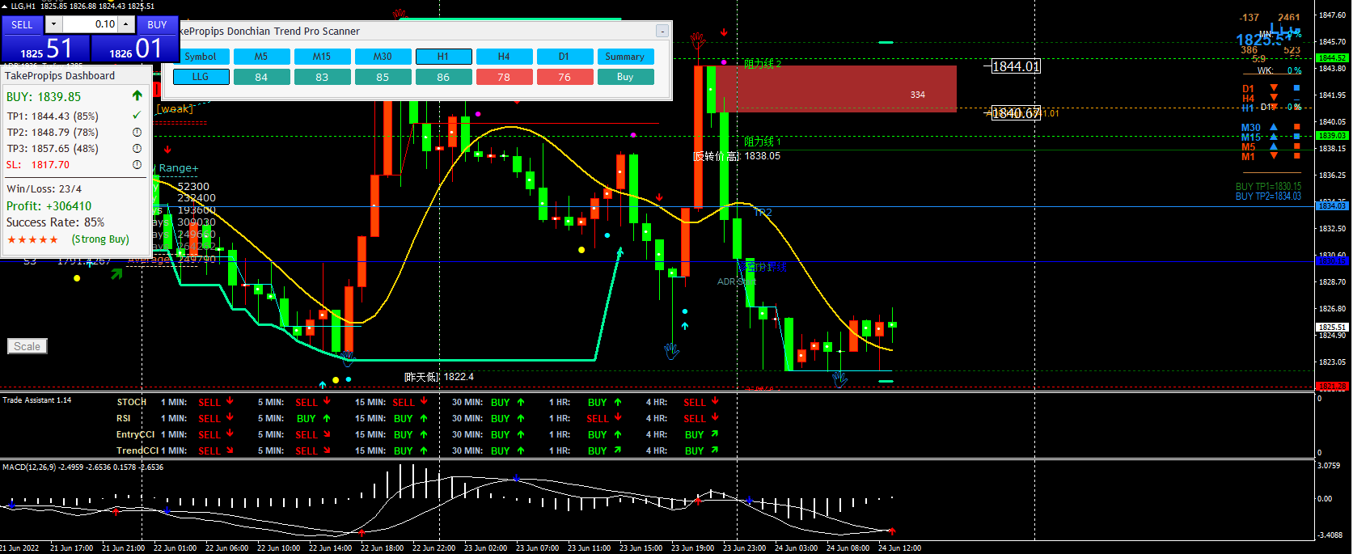Click orange square beside M30 trend row
Viewport: 1353px width, 554px height.
pos(1296,127)
